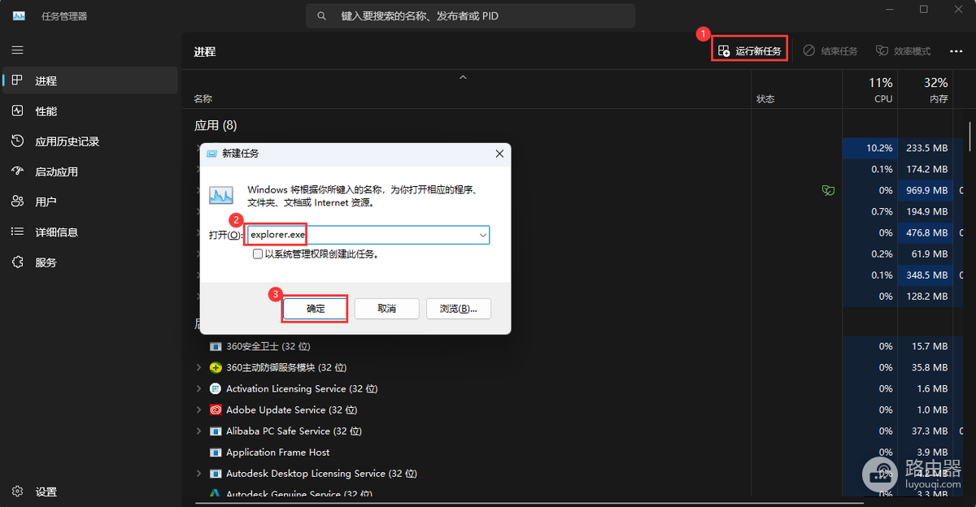The height and width of the screenshot is (507, 976).
Task: Click the explorer.exe input field
Action: (368, 235)
